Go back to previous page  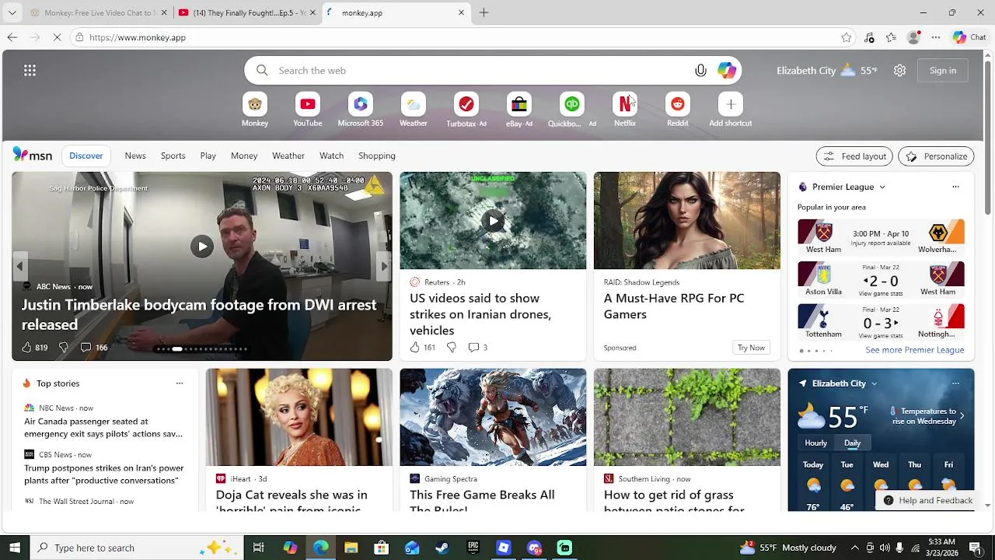(12, 37)
